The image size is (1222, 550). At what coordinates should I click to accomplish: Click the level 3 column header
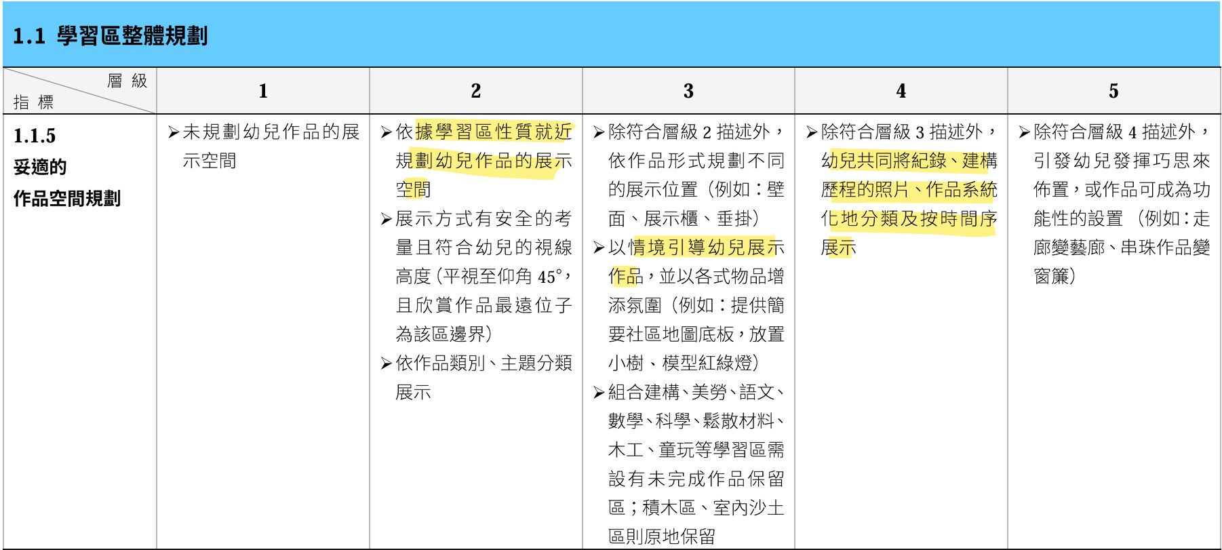click(x=688, y=91)
